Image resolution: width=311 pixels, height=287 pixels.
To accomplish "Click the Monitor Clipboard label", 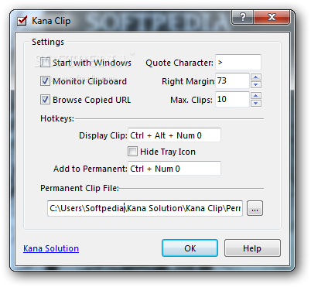I will click(90, 81).
